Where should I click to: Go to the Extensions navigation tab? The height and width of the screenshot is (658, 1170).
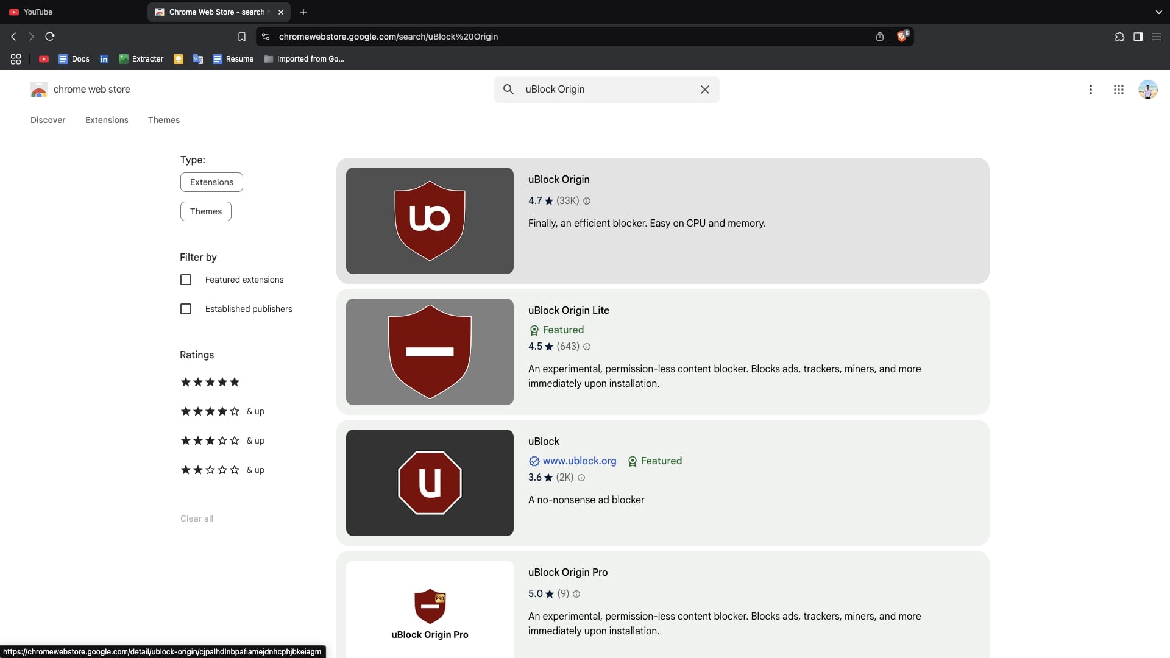coord(107,120)
